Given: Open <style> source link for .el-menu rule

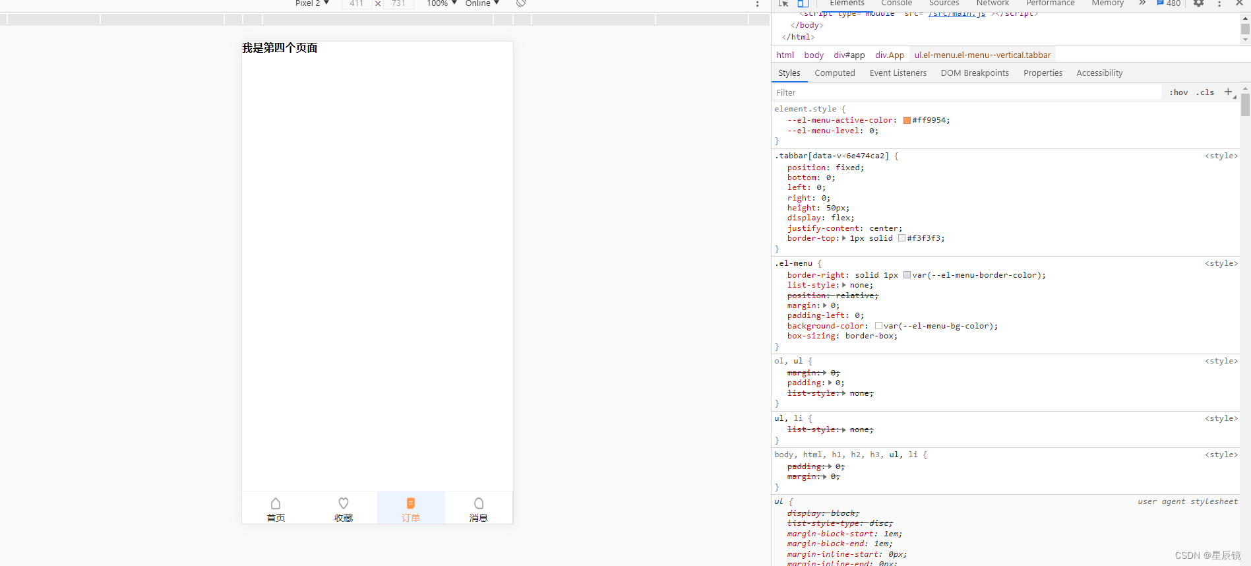Looking at the screenshot, I should coord(1221,264).
